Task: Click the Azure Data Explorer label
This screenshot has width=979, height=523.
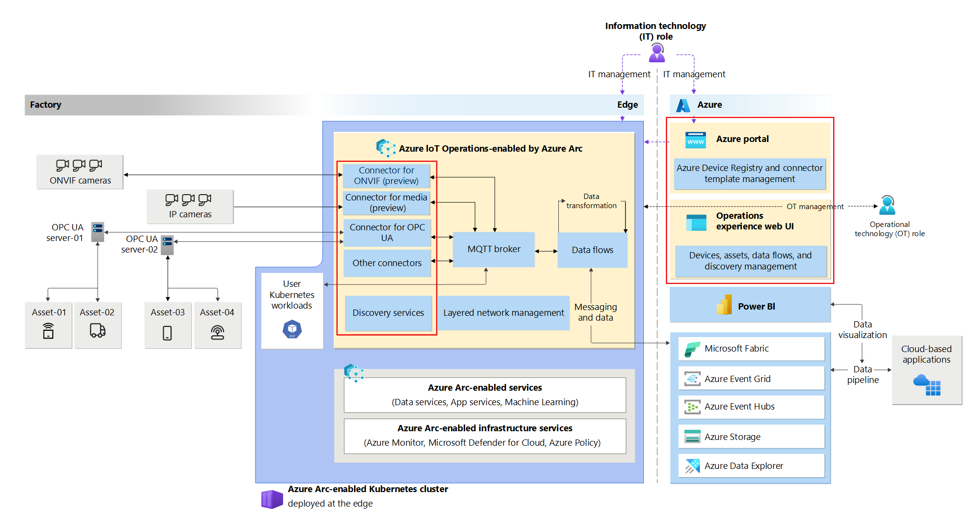Action: point(744,466)
